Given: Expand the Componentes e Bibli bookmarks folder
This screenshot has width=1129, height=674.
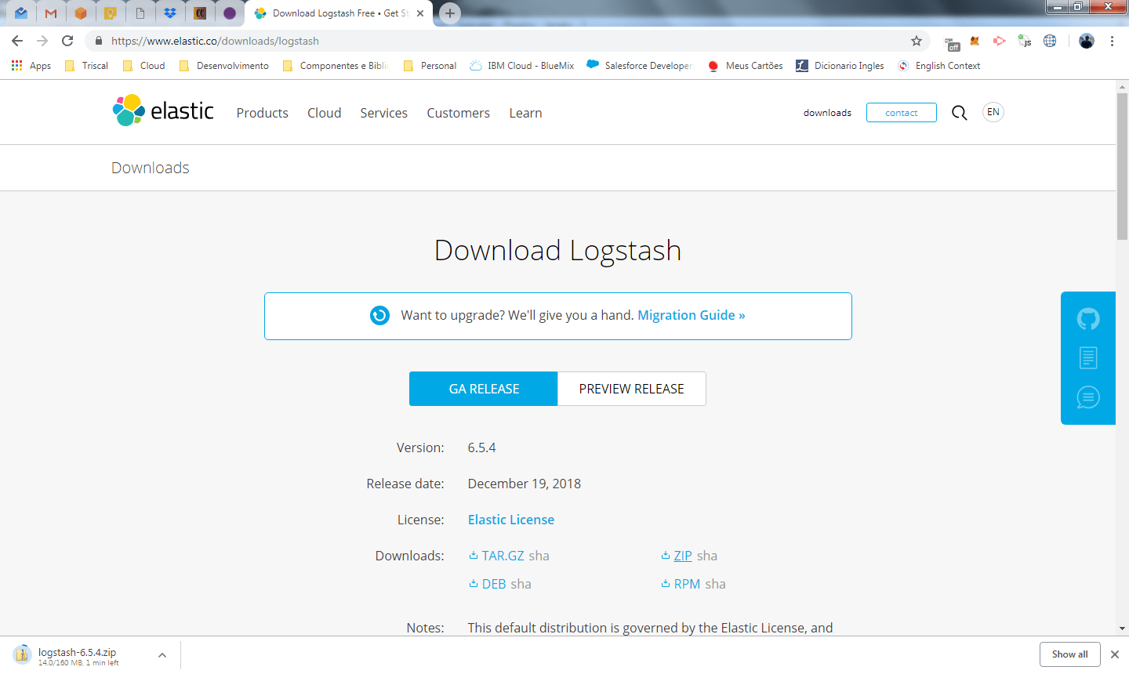Looking at the screenshot, I should point(336,66).
